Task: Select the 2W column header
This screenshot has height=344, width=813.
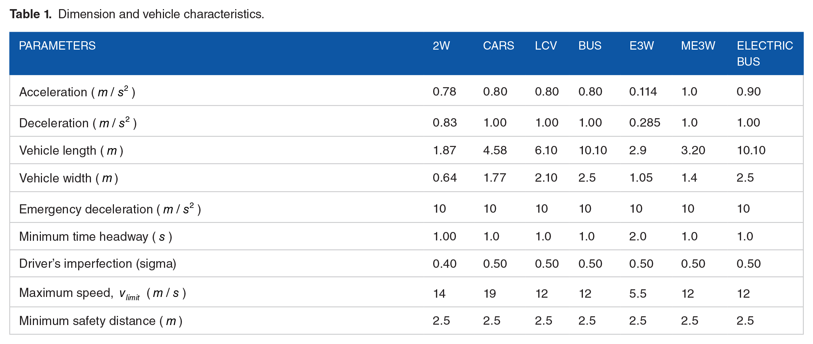Action: pyautogui.click(x=441, y=46)
